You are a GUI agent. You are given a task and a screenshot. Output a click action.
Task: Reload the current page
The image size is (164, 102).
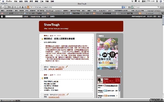tap(13, 7)
